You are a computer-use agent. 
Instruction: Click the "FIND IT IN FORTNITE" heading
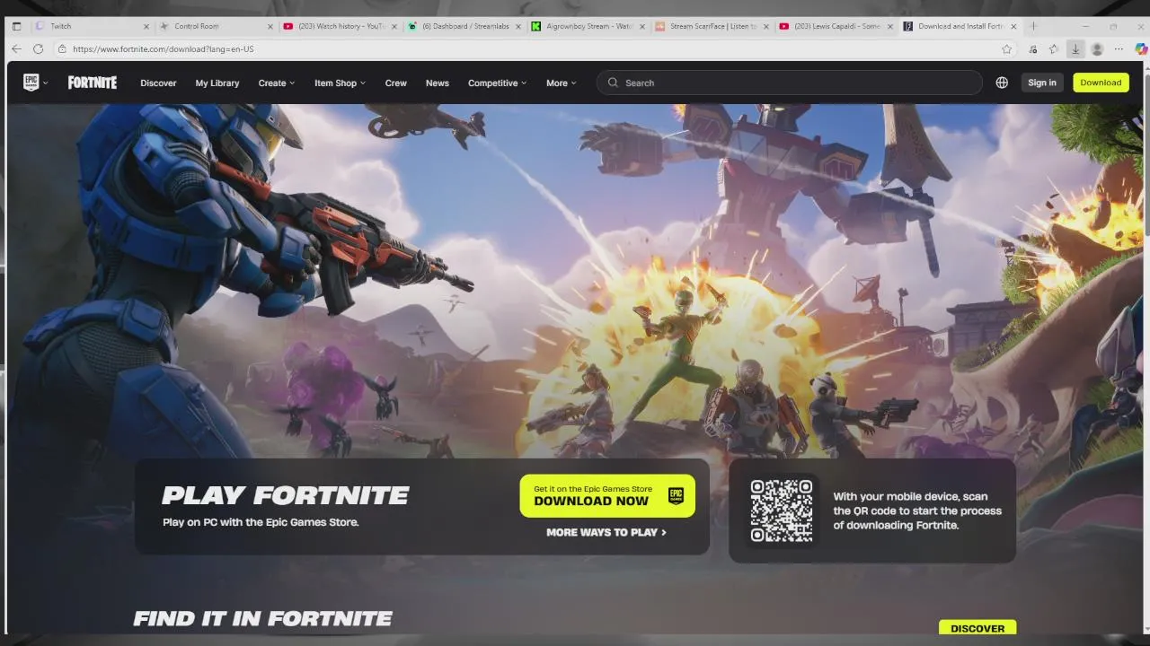(262, 618)
